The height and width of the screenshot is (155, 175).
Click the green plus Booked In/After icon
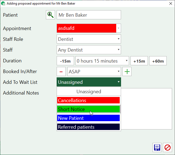click(127, 72)
